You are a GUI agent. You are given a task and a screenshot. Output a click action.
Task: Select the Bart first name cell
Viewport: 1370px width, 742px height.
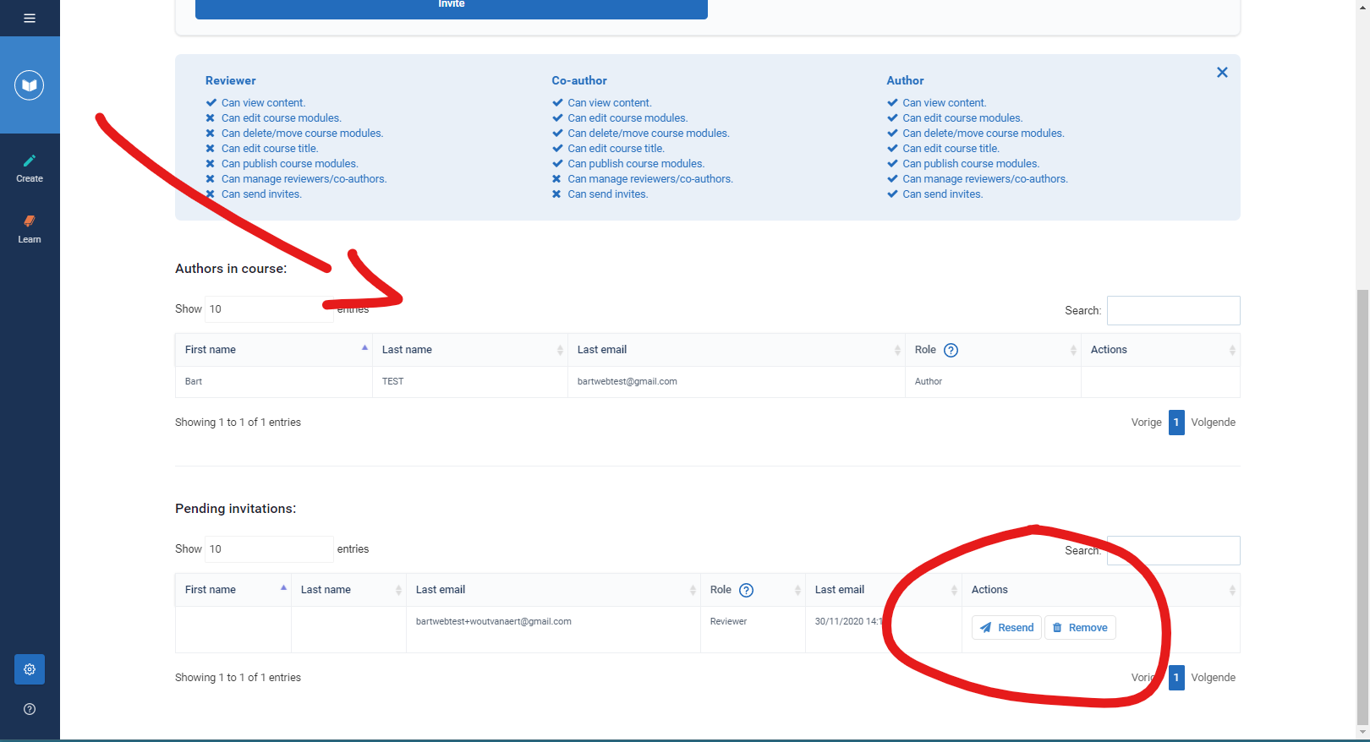tap(274, 382)
